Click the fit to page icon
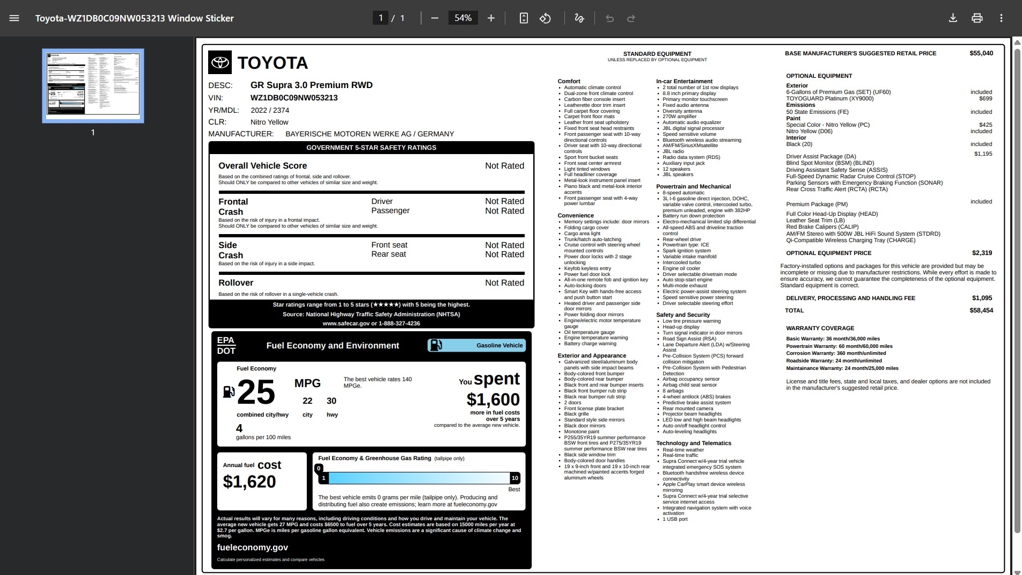Image resolution: width=1022 pixels, height=575 pixels. tap(524, 18)
